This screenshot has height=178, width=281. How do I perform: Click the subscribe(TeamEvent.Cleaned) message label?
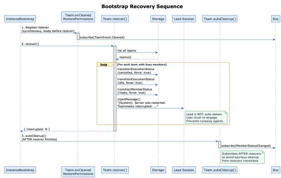[102, 37]
